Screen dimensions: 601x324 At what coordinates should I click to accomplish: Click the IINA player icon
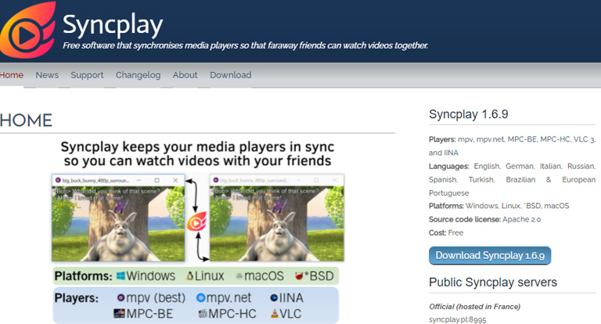[274, 298]
